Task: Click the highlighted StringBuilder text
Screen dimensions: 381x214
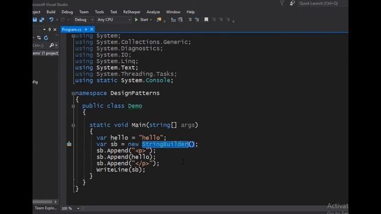Action: [165, 144]
